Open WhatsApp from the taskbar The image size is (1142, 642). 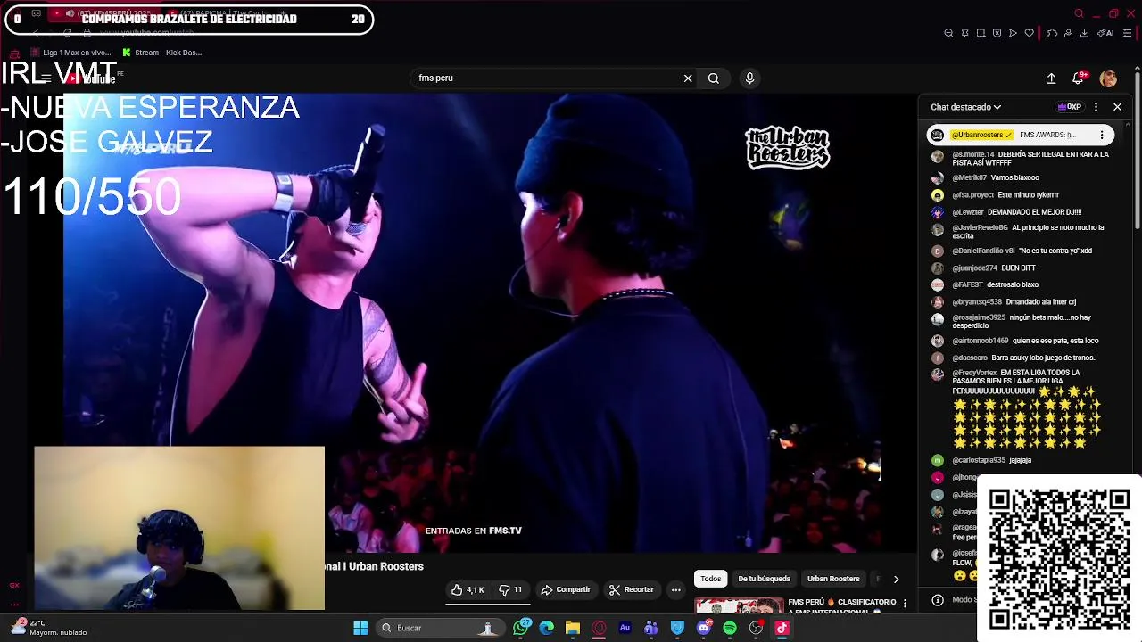tap(521, 628)
